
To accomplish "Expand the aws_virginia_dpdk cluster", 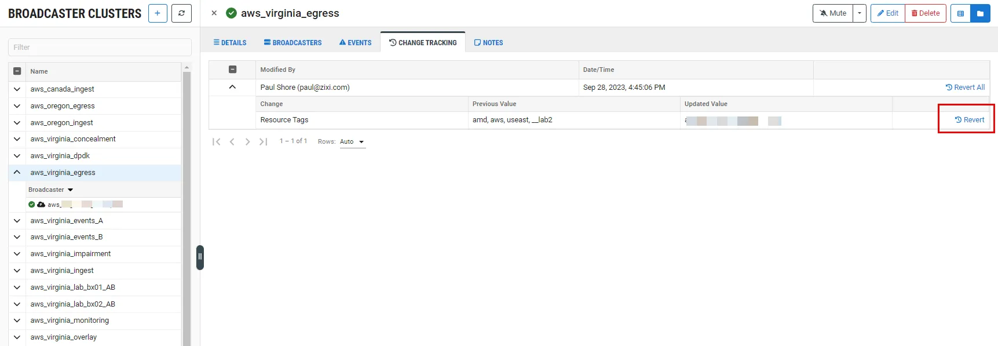I will tap(17, 156).
